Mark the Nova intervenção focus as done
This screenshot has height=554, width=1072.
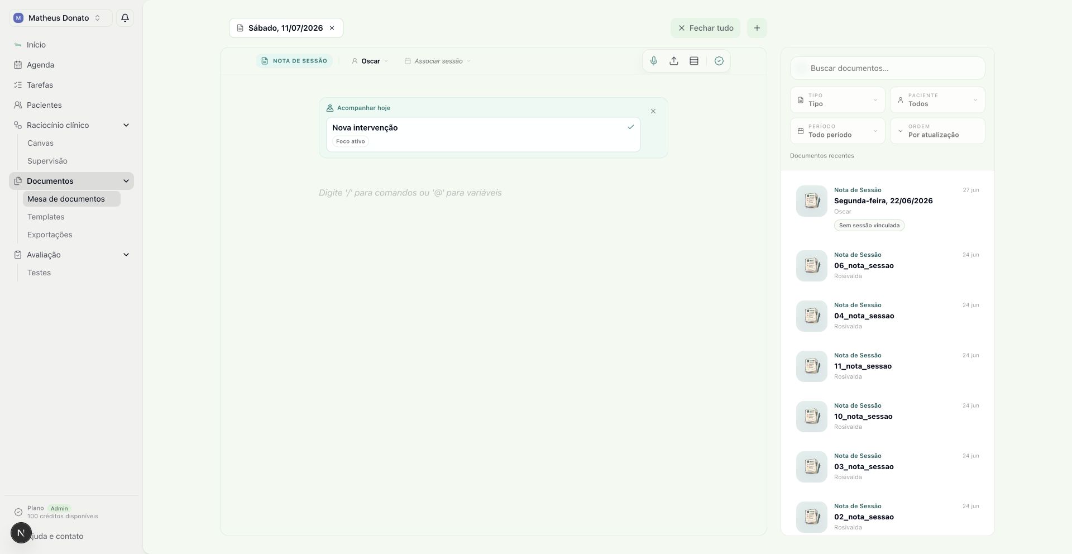pos(631,127)
